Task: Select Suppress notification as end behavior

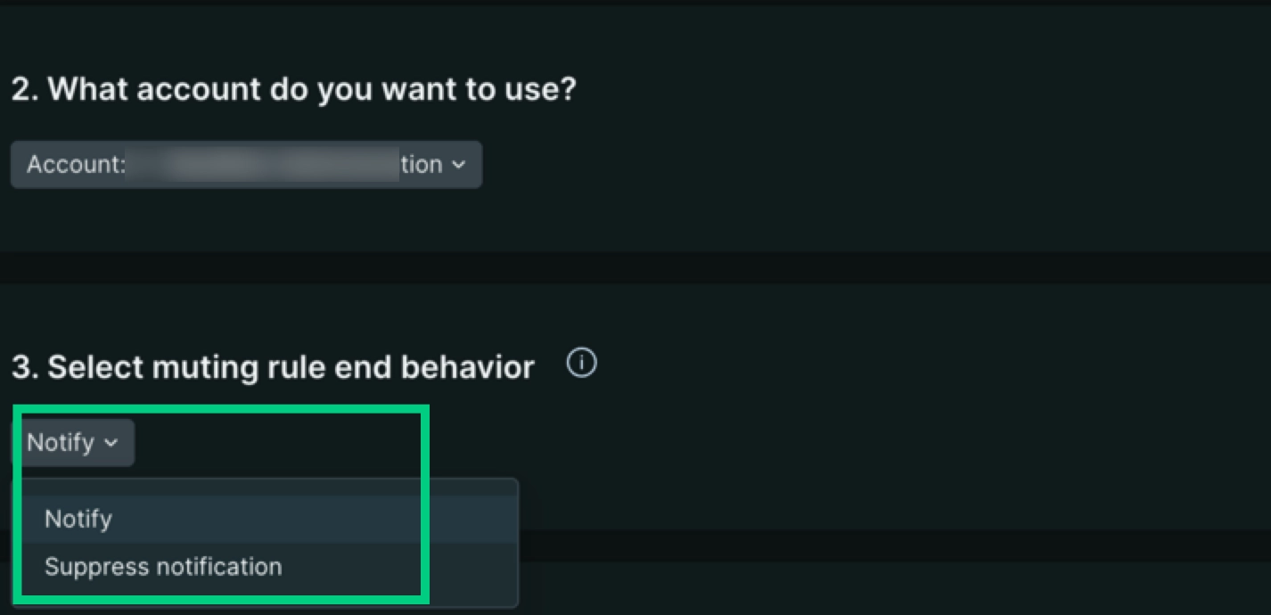Action: tap(163, 567)
